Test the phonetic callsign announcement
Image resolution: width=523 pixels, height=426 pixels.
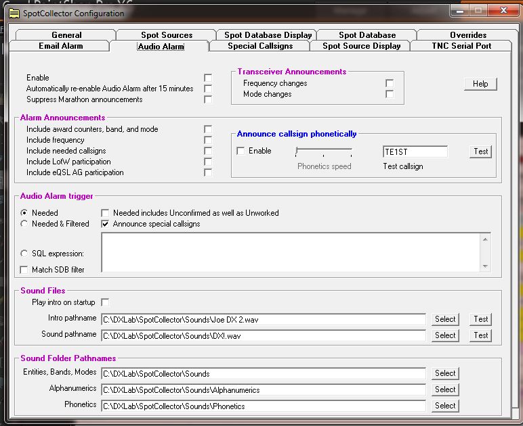(480, 151)
